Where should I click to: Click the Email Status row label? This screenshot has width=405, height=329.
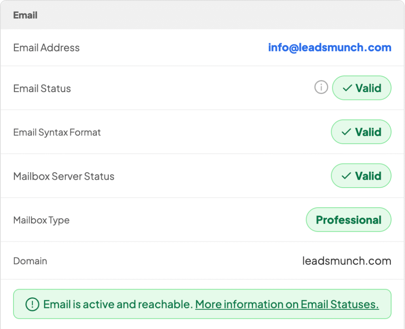coord(42,88)
